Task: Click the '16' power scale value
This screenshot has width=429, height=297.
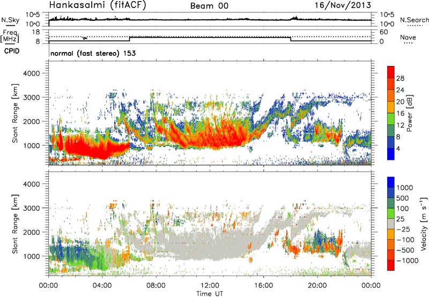Action: (400, 114)
